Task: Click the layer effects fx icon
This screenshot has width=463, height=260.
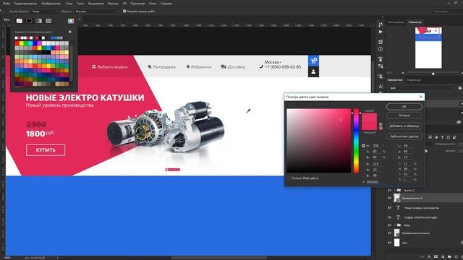Action: (x=429, y=257)
